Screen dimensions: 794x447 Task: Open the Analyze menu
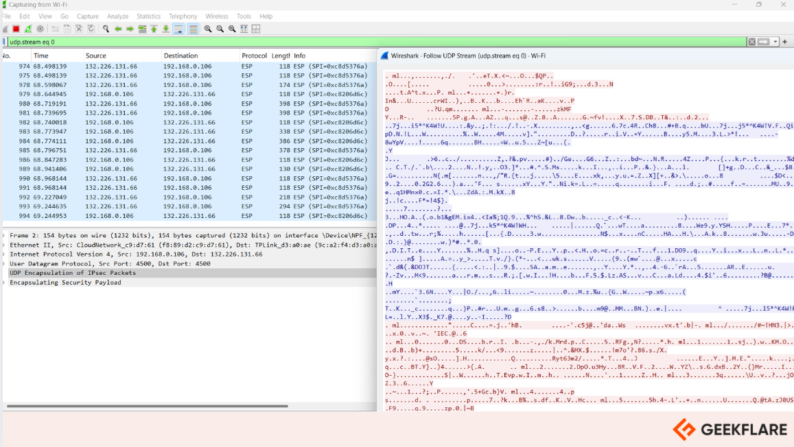[117, 16]
